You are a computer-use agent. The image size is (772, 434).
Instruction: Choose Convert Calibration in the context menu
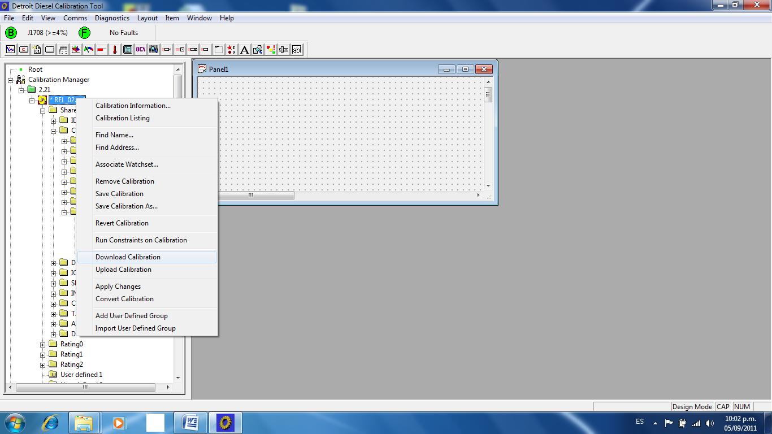point(147,299)
